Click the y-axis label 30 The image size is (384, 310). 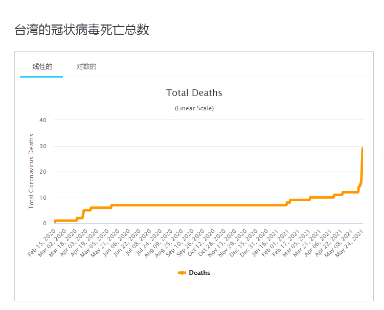[x=43, y=146]
